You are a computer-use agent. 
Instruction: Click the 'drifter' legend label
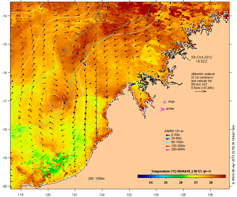pos(170,109)
